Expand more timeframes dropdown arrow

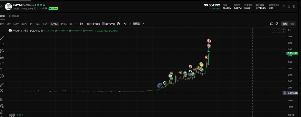pyautogui.click(x=77, y=24)
